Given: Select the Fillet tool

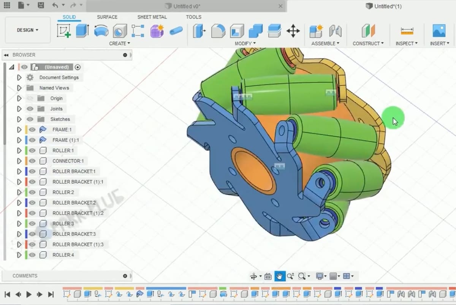Looking at the screenshot, I should (x=218, y=31).
